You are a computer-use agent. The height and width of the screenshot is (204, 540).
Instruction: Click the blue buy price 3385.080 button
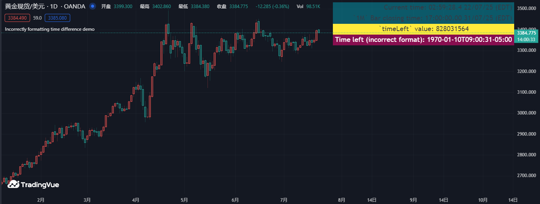57,18
